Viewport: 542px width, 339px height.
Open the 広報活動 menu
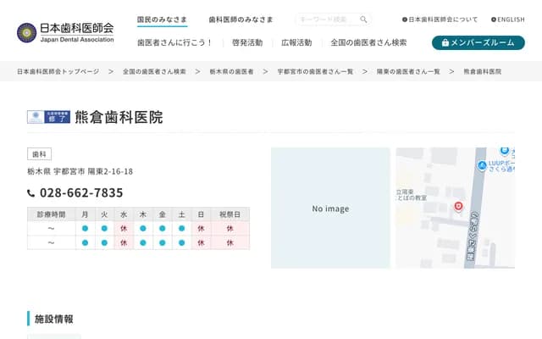296,42
